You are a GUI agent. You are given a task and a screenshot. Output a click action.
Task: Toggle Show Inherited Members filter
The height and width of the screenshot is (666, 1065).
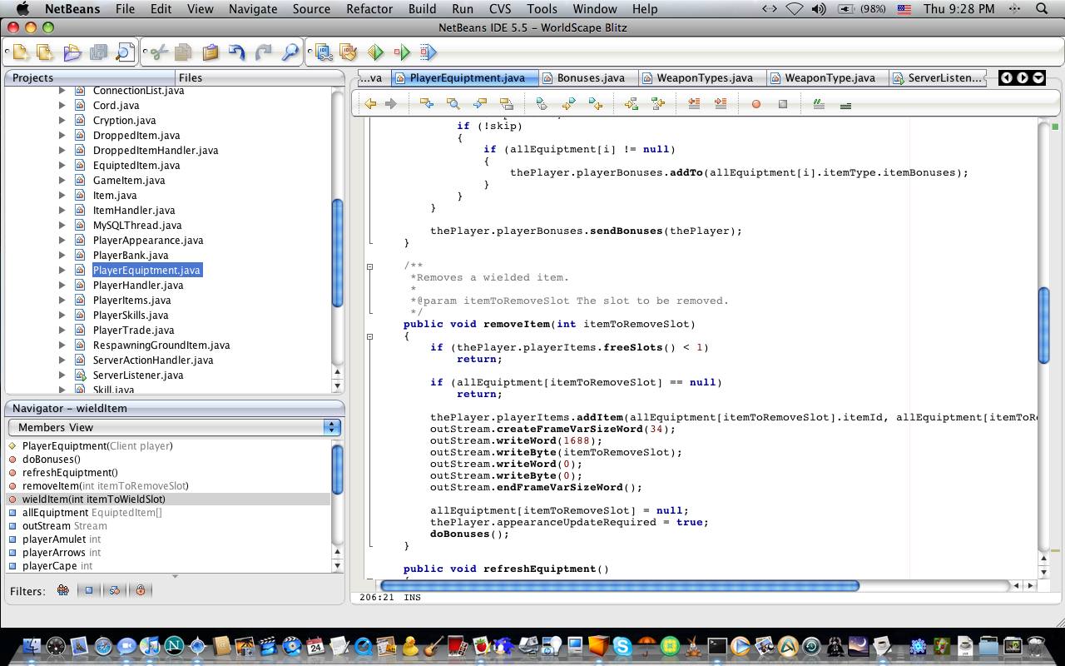[63, 590]
